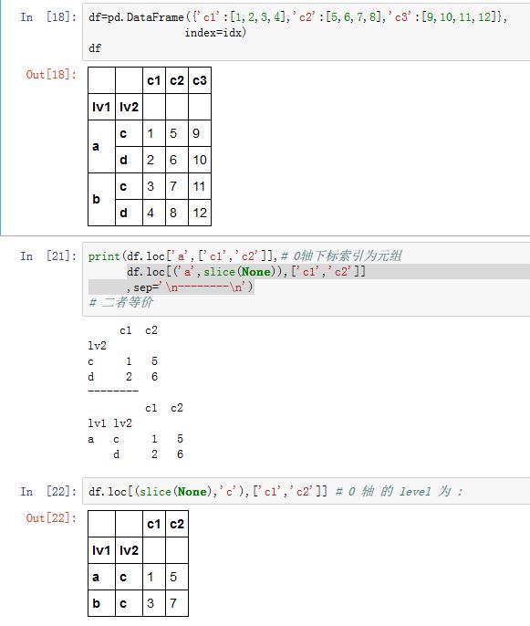Screen dimensions: 530x626
Task: Click the cell with value 10
Action: click(x=200, y=160)
